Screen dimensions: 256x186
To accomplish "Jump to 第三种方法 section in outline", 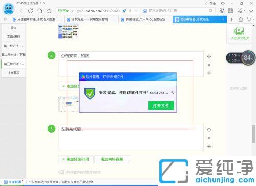I will [13, 64].
